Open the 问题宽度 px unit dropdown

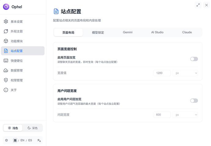tap(185, 115)
